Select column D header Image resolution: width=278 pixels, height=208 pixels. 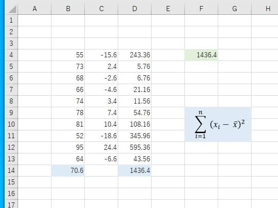(x=134, y=8)
